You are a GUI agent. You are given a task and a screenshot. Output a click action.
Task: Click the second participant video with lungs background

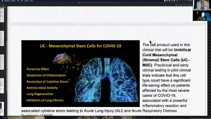tap(202, 16)
